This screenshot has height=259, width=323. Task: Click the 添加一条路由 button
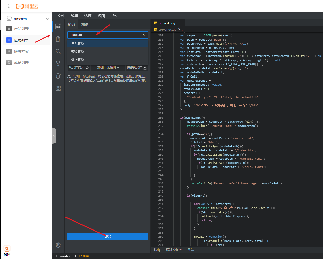(108, 67)
